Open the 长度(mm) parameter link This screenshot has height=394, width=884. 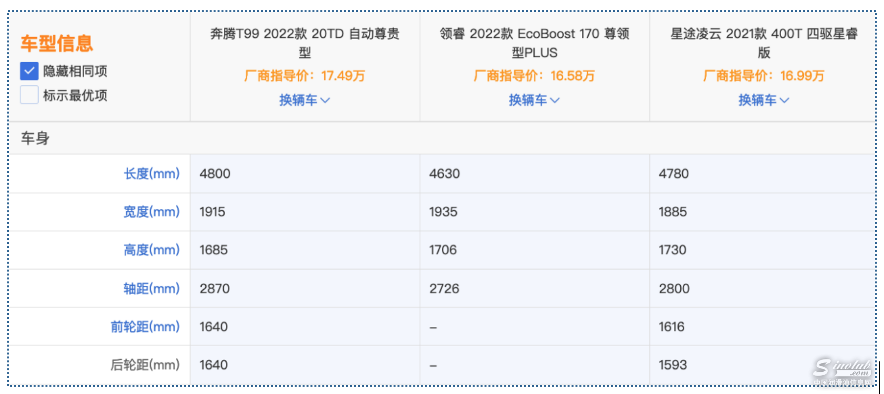coord(151,174)
